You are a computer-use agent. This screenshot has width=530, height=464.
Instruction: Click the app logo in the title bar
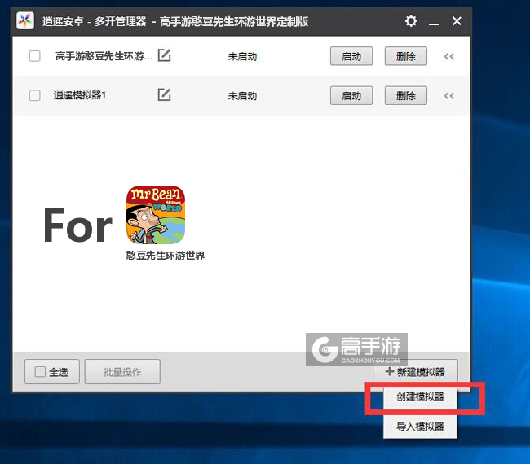click(25, 21)
